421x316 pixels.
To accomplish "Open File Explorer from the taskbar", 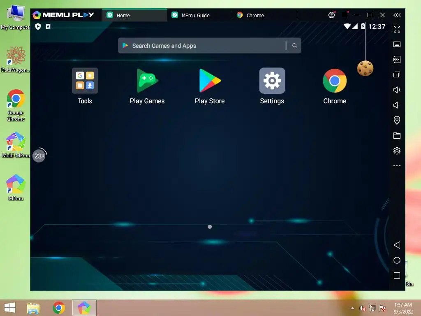I will tap(33, 308).
